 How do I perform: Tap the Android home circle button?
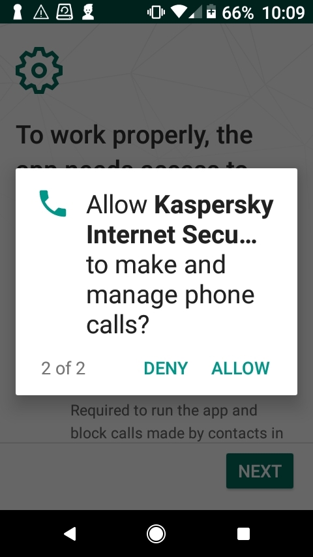pos(156,534)
